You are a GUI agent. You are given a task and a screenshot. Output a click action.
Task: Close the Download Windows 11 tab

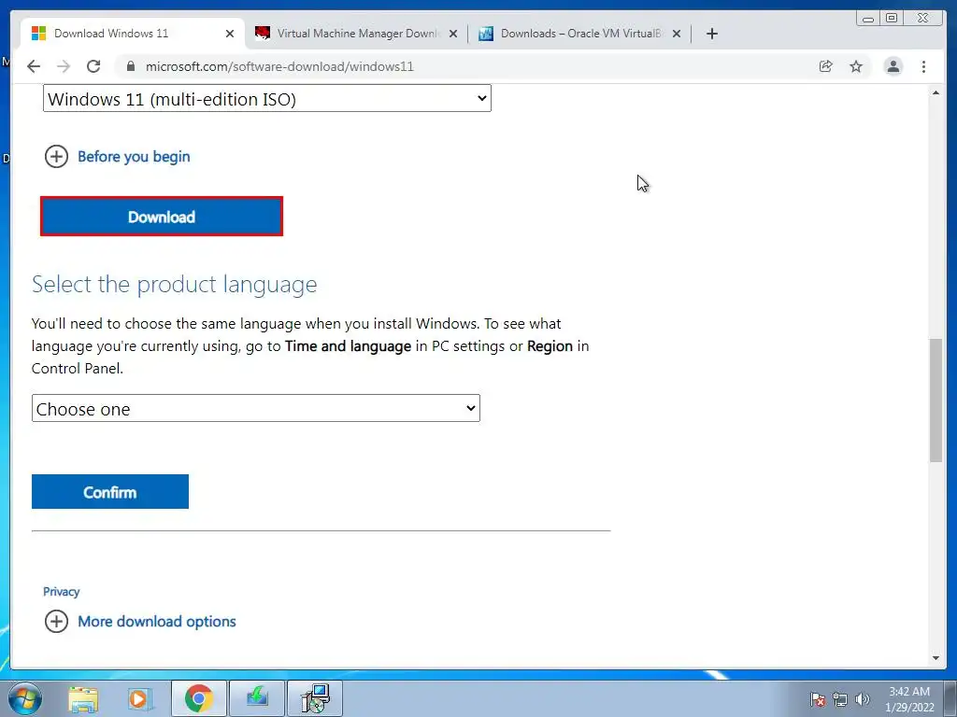(x=230, y=34)
